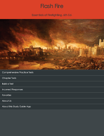View Incorrect Responses list

(52, 90)
